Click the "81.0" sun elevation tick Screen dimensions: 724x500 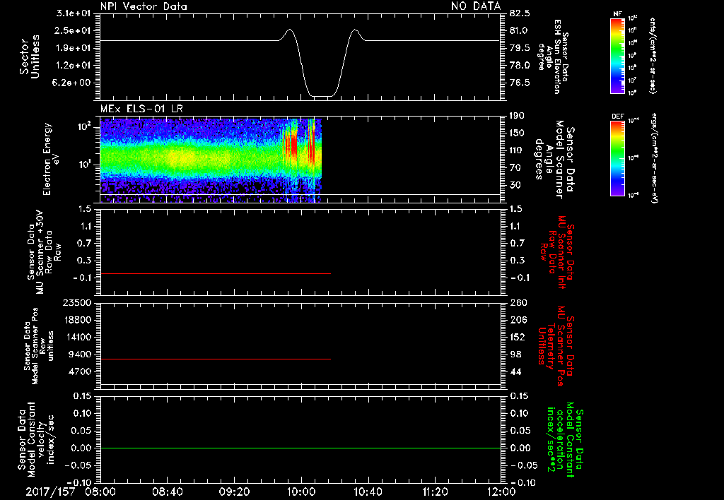pyautogui.click(x=520, y=30)
